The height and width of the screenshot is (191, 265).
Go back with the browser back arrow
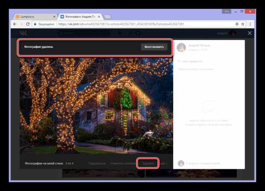(x=15, y=24)
